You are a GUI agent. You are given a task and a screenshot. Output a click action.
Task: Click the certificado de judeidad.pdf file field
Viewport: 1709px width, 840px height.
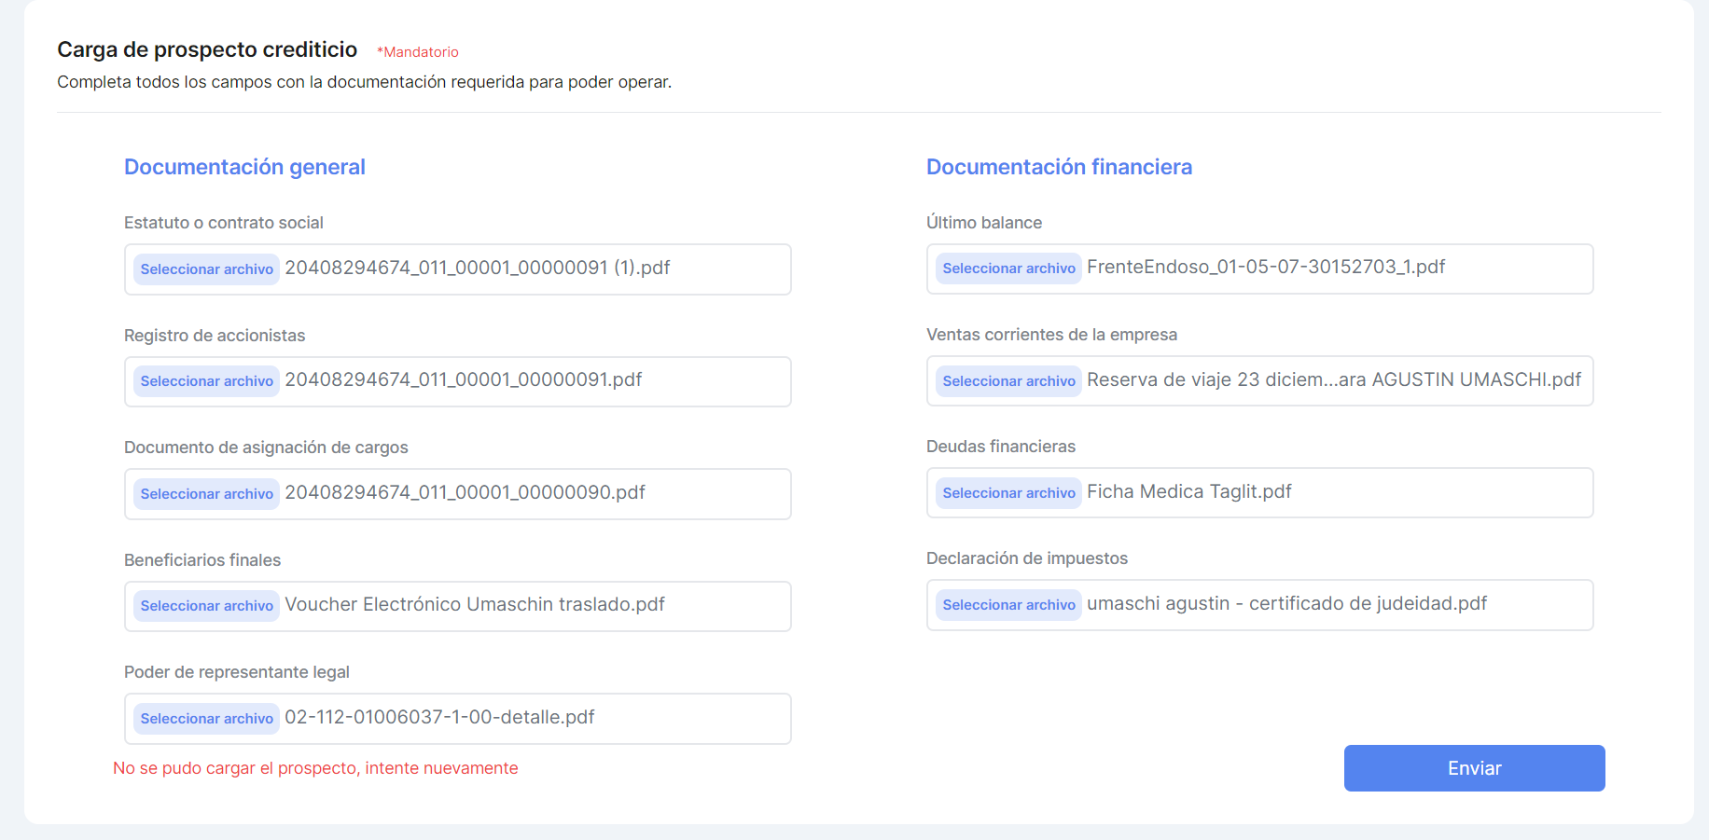click(x=1286, y=604)
